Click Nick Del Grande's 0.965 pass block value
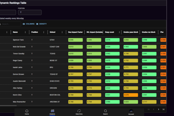Viewport: 174px width, 116px height. (x=131, y=47)
